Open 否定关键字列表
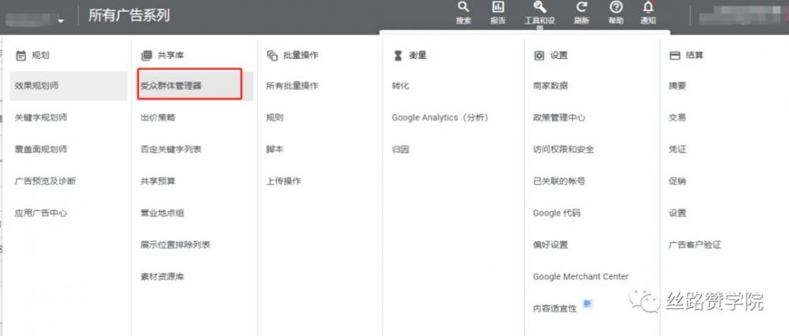The image size is (789, 336). pyautogui.click(x=171, y=150)
